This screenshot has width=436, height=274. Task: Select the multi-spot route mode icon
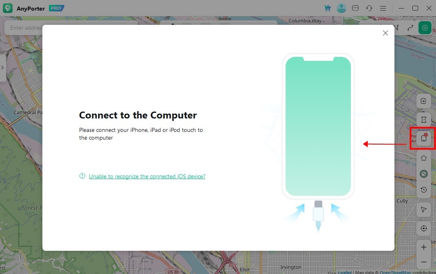tap(396, 28)
